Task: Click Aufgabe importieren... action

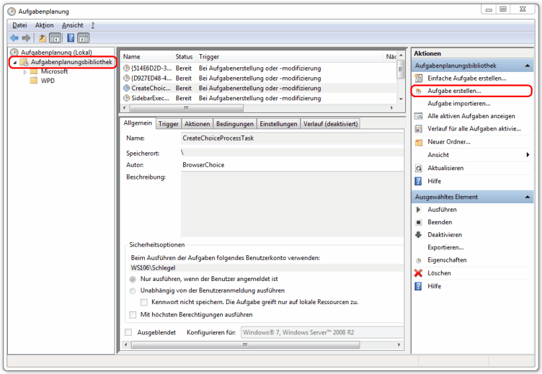Action: pyautogui.click(x=459, y=104)
